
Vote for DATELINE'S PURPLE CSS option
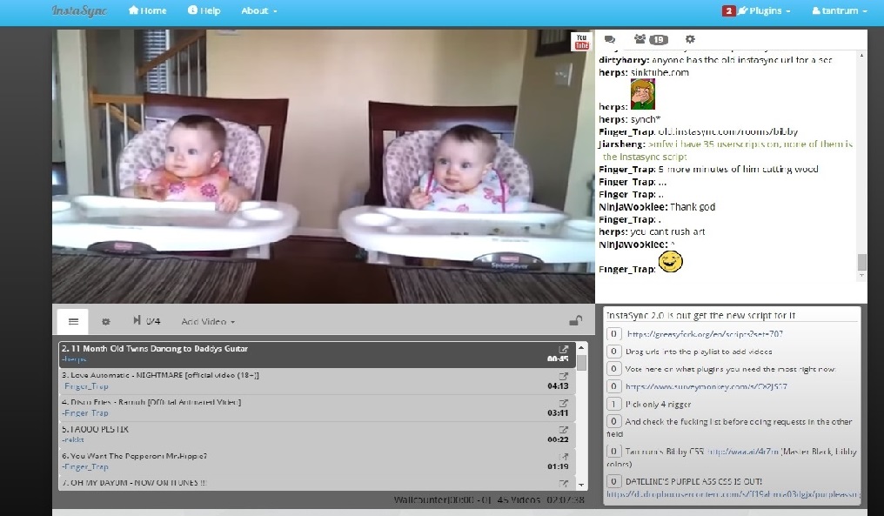[614, 481]
